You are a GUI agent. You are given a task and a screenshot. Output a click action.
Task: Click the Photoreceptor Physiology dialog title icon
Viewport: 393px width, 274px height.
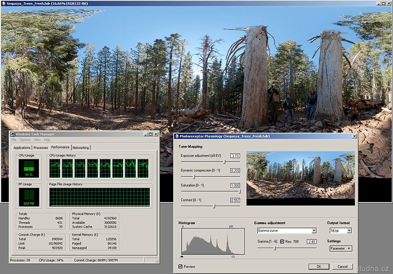[177, 137]
